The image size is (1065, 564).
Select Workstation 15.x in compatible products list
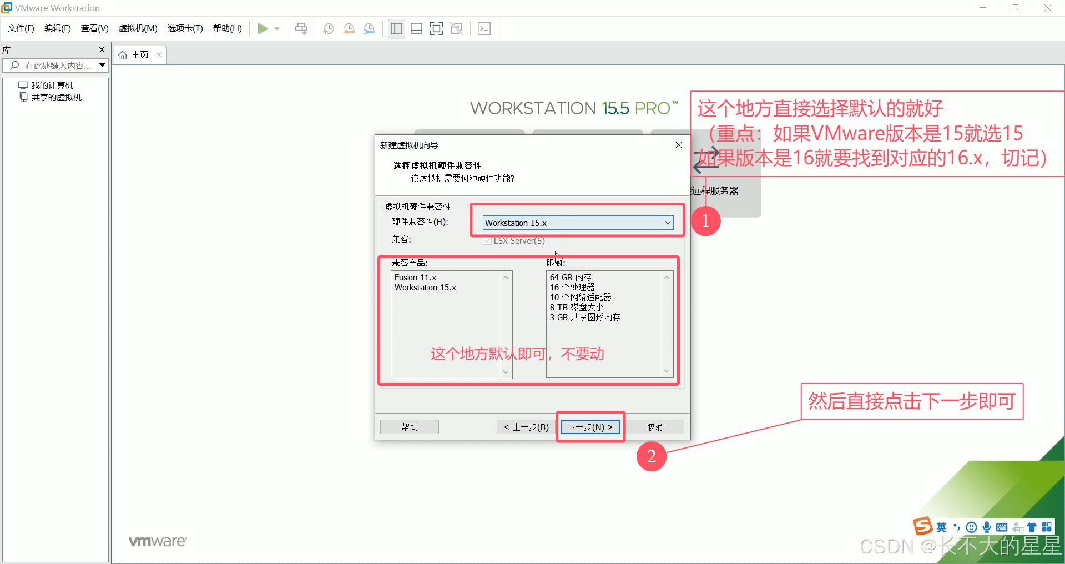(425, 287)
